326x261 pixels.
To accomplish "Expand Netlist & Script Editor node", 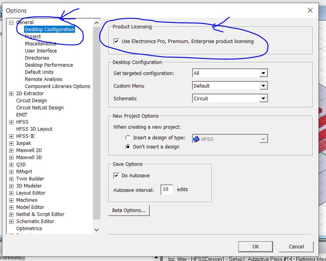I will tap(11, 214).
